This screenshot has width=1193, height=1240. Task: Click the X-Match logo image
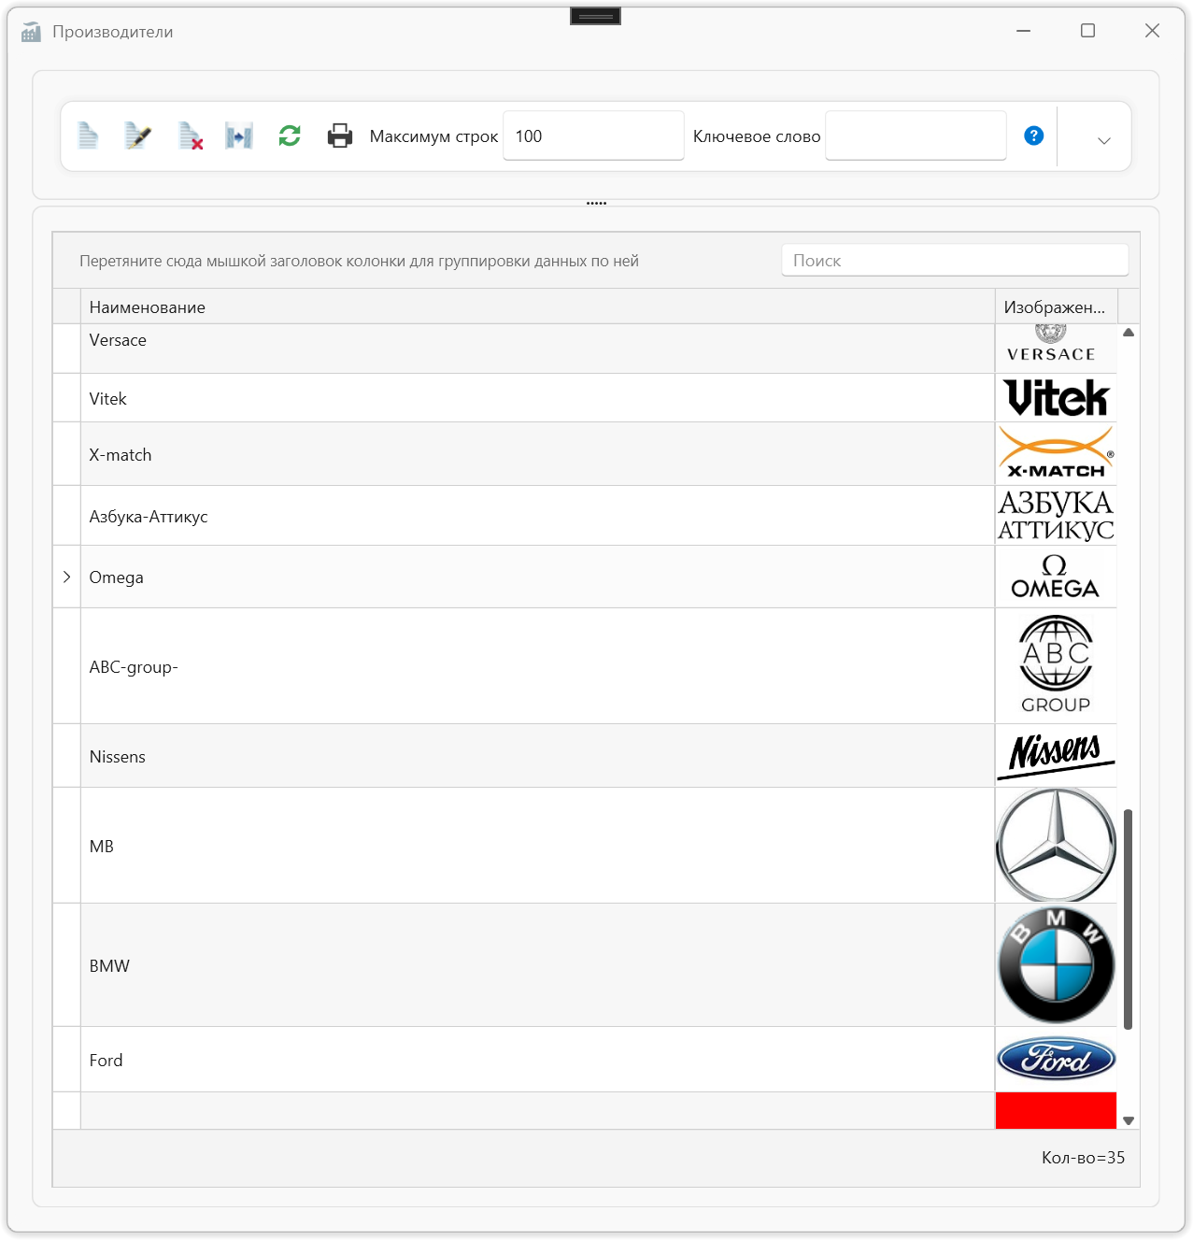[x=1056, y=453]
